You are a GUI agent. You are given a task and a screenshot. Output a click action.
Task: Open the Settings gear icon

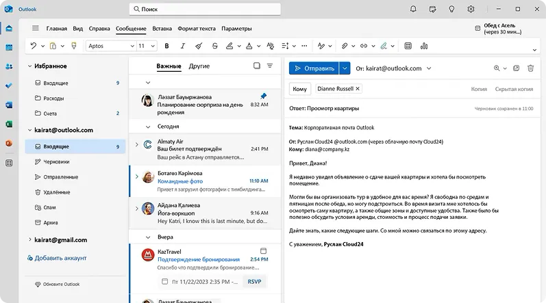tap(471, 9)
